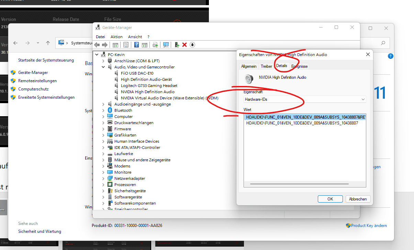Open Erweiterte Systemeinstellungen link
Viewport: 414px width, 250px height.
pos(46,97)
